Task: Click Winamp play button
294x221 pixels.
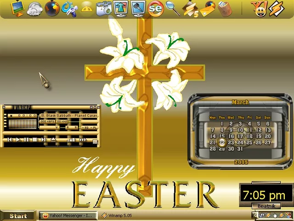Action: click(x=18, y=140)
